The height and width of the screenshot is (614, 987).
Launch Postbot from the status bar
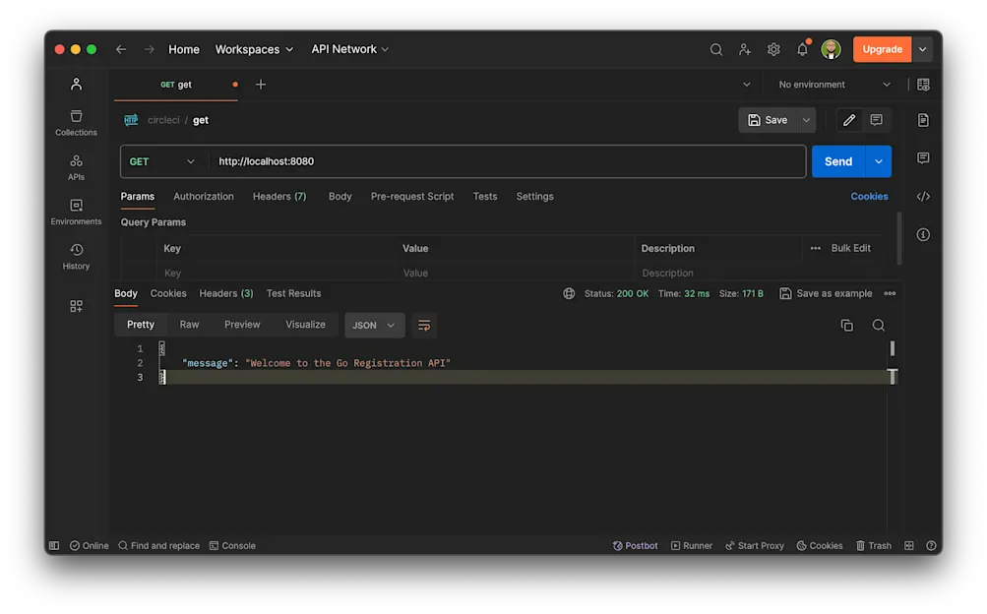[635, 545]
